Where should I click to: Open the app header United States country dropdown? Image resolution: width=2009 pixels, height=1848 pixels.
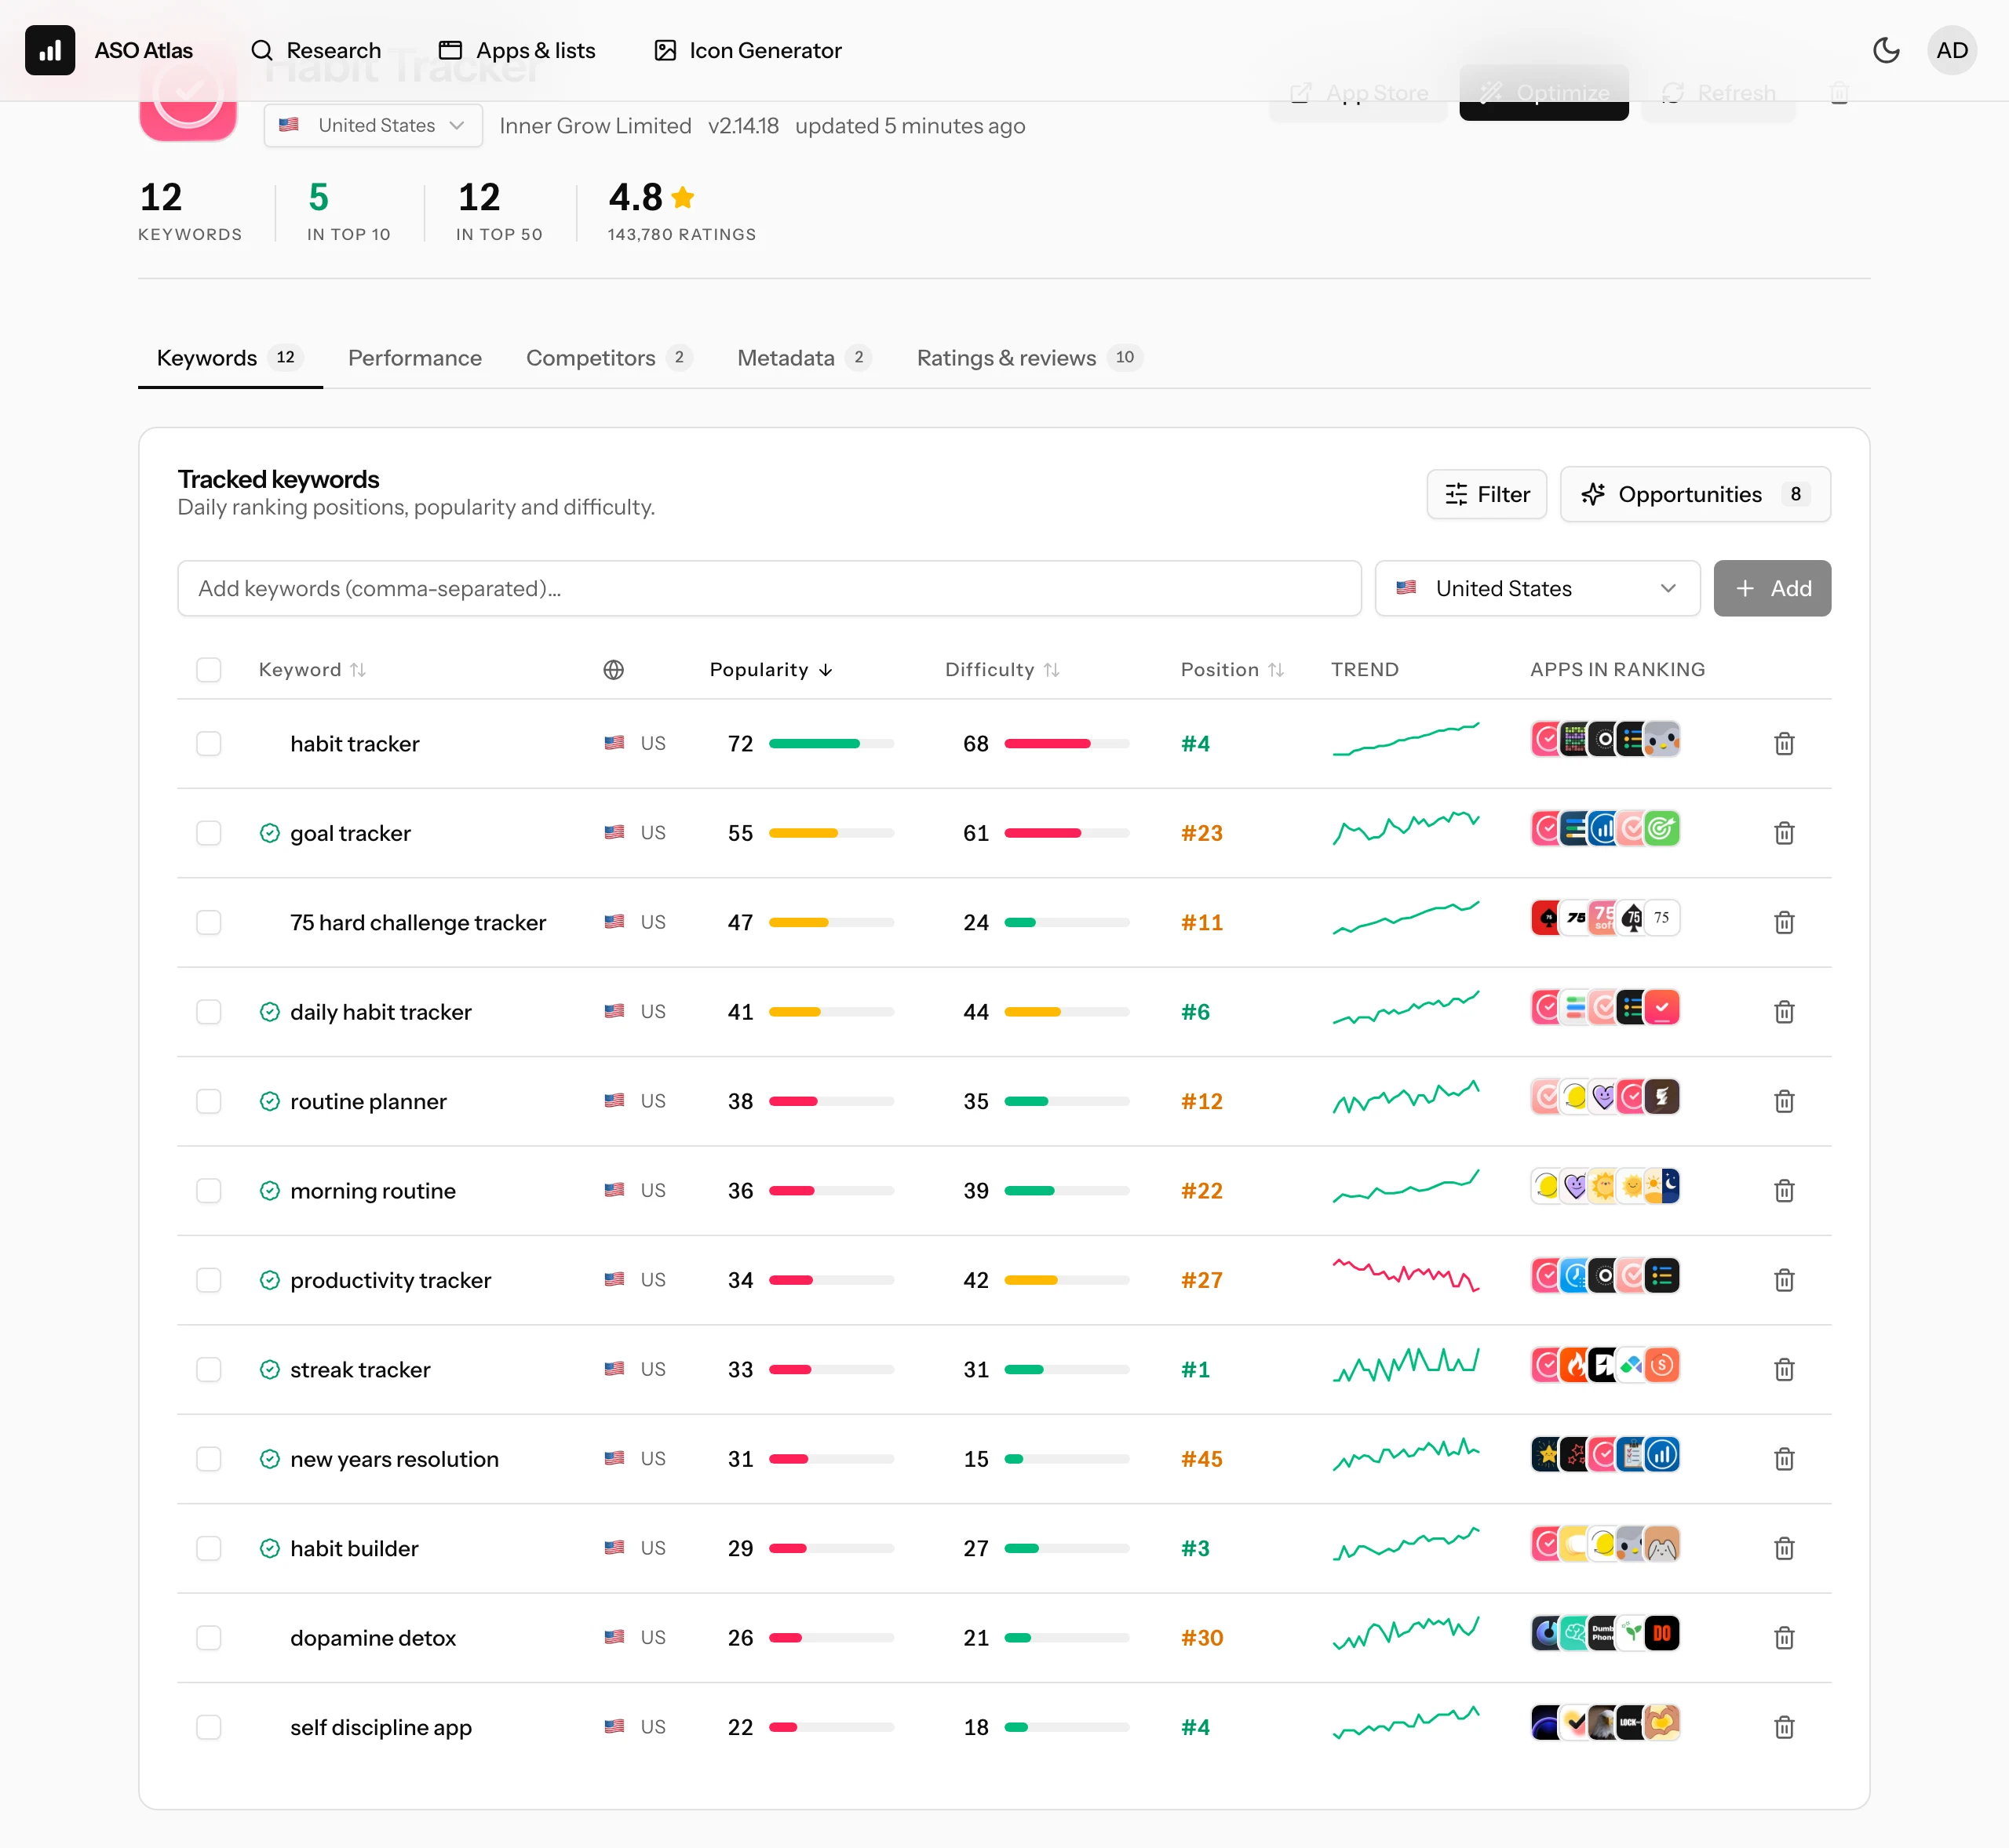[x=374, y=126]
